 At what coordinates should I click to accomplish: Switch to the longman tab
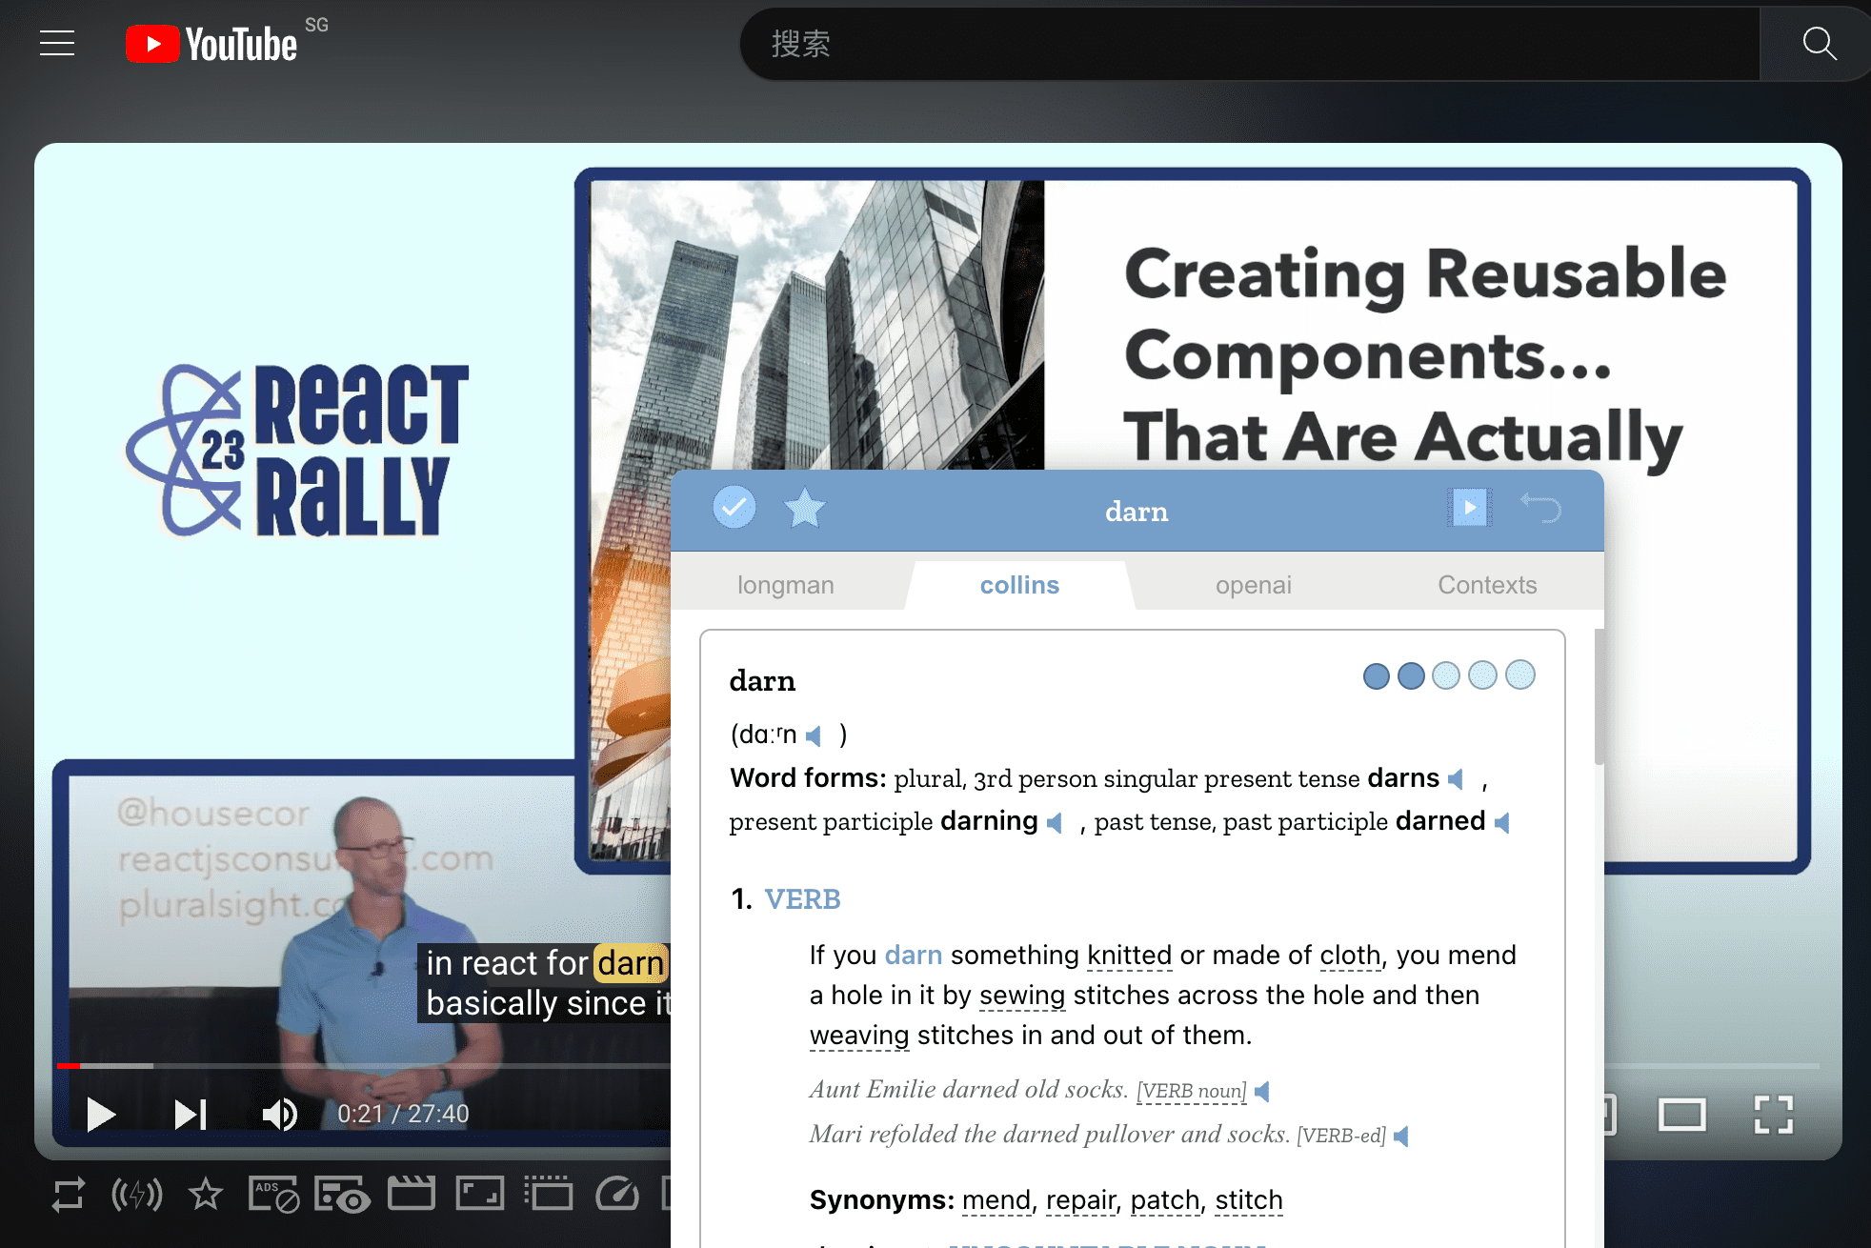(x=785, y=585)
